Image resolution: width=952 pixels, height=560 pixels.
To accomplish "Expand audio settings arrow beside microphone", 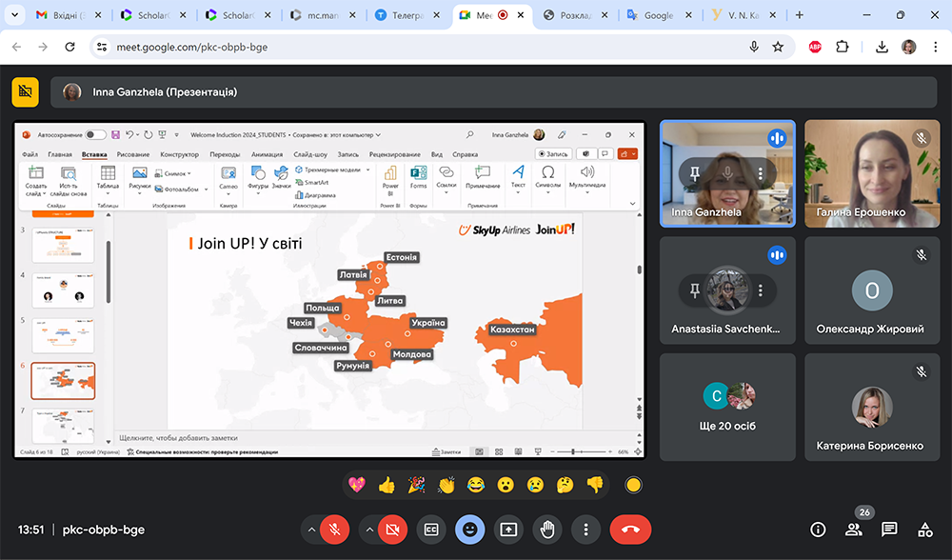I will [x=310, y=530].
